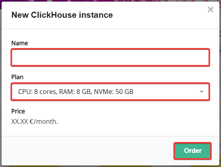Place cursor in the empty instance name box

coord(110,57)
